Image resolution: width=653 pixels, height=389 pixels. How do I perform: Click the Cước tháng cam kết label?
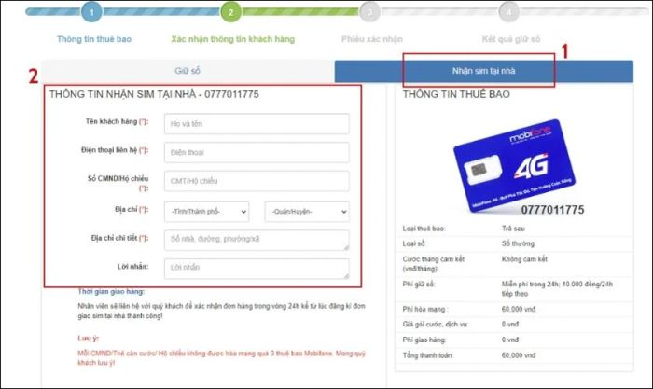[x=433, y=264]
